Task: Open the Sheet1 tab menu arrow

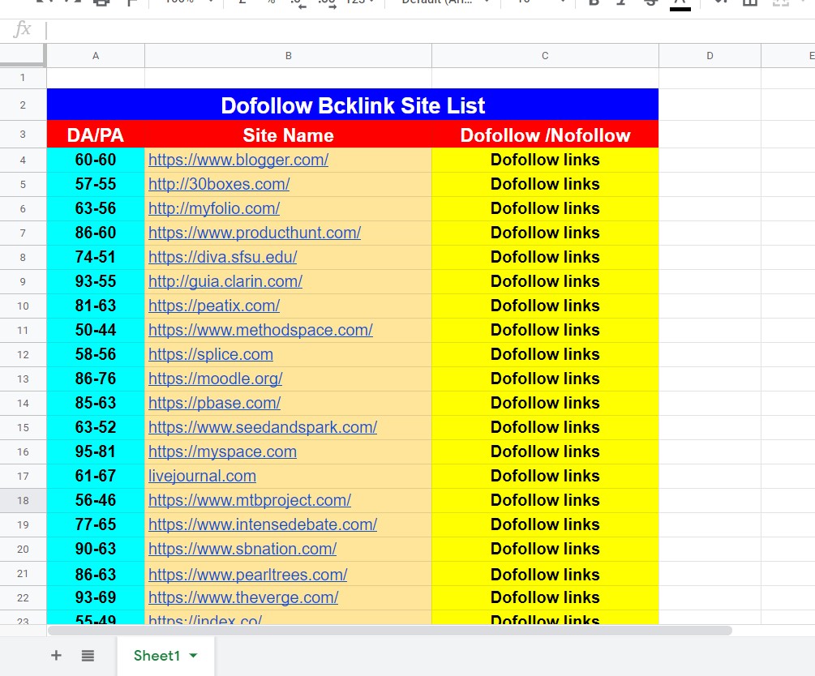Action: (x=193, y=656)
